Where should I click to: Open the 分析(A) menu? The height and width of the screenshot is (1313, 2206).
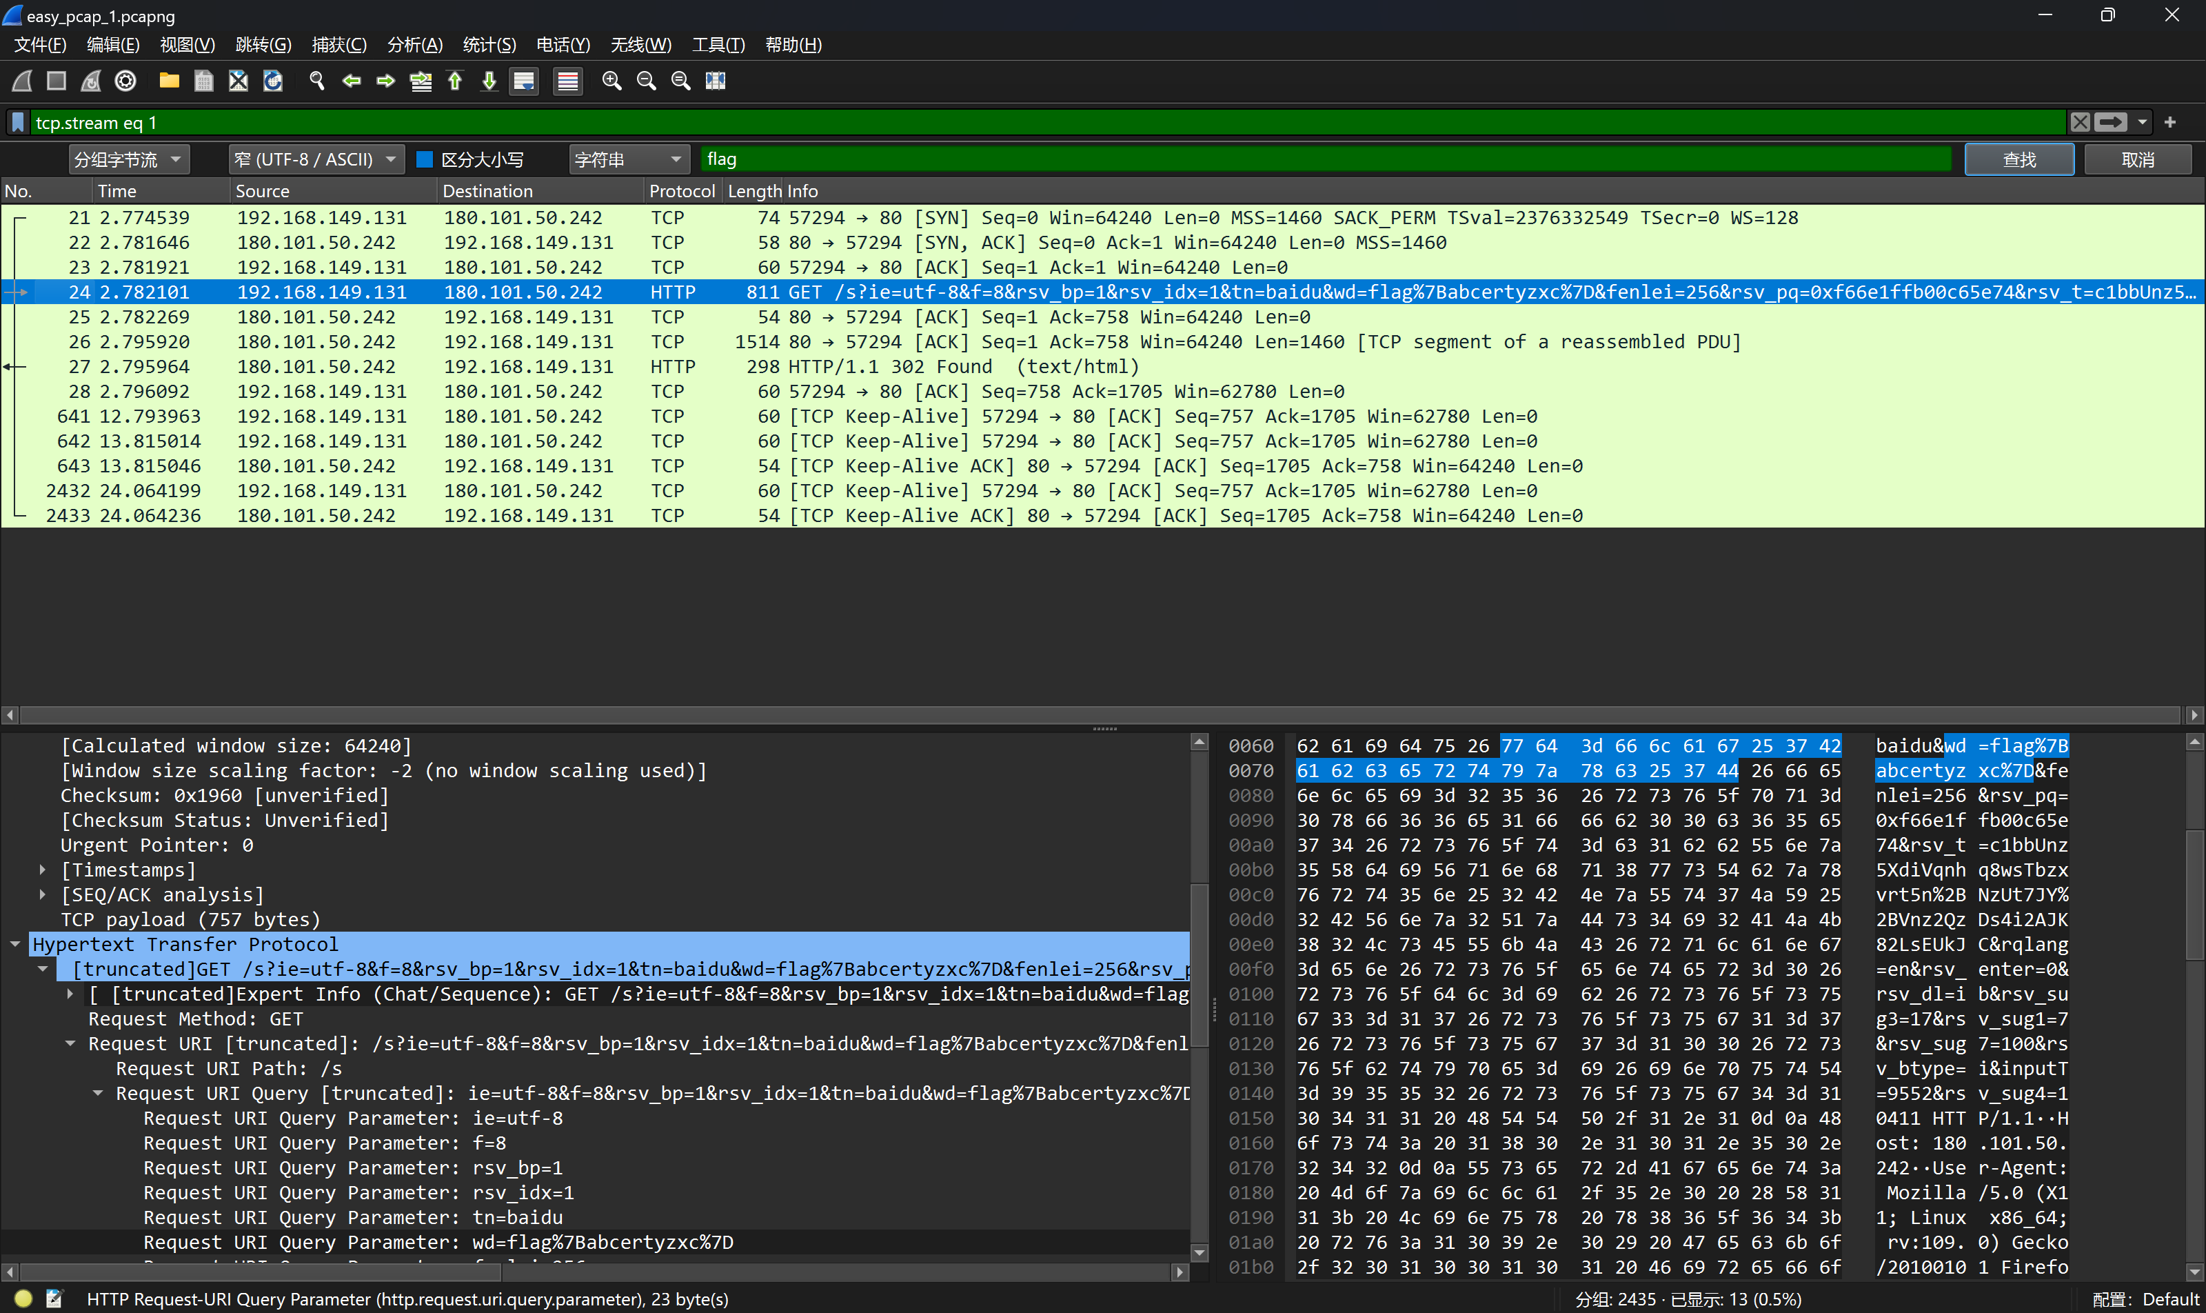415,45
